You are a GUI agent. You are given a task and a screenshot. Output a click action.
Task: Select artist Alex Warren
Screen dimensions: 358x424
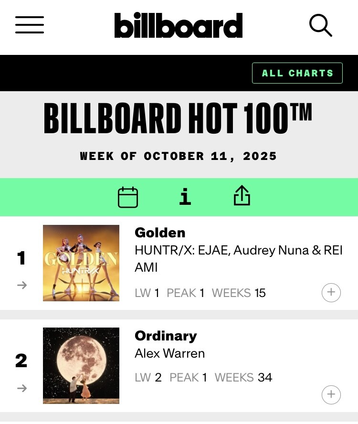coord(170,353)
